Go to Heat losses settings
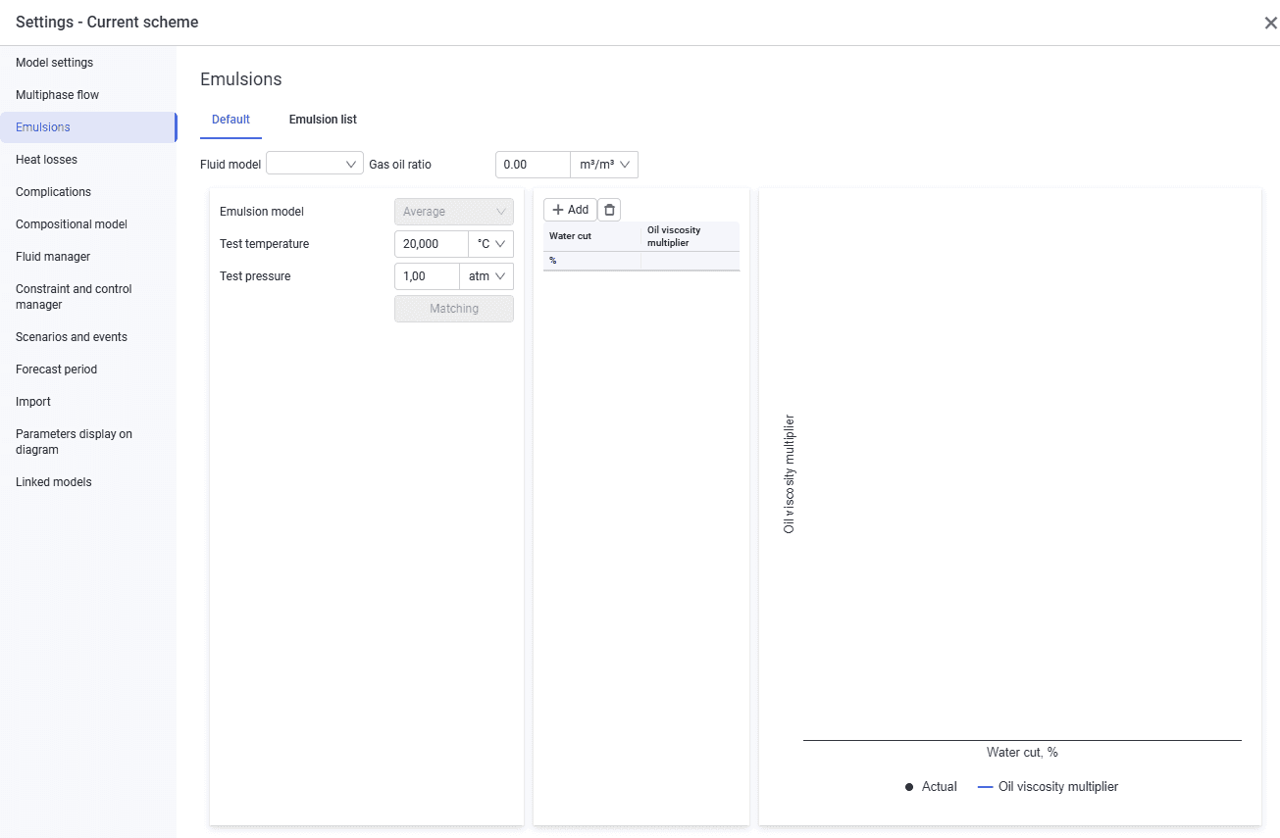Image resolution: width=1280 pixels, height=838 pixels. (88, 160)
